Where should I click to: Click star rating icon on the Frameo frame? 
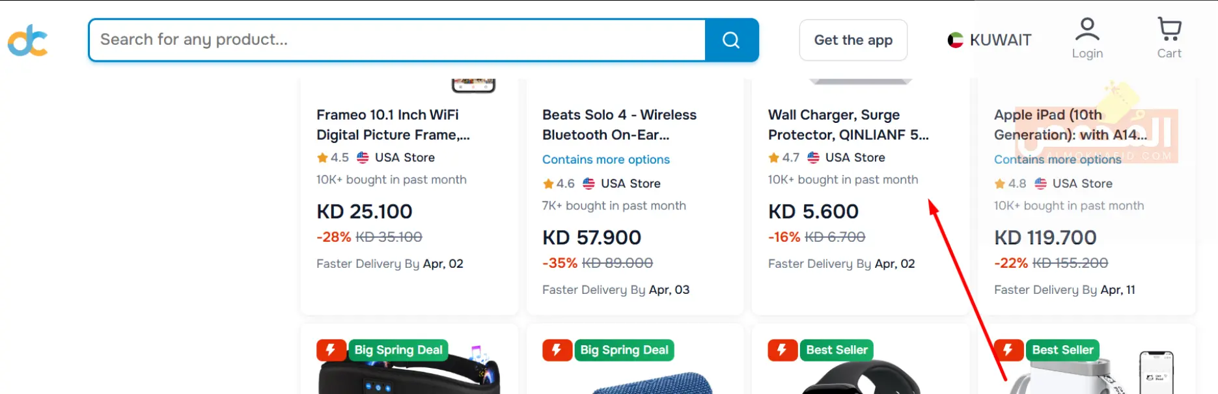pos(322,157)
